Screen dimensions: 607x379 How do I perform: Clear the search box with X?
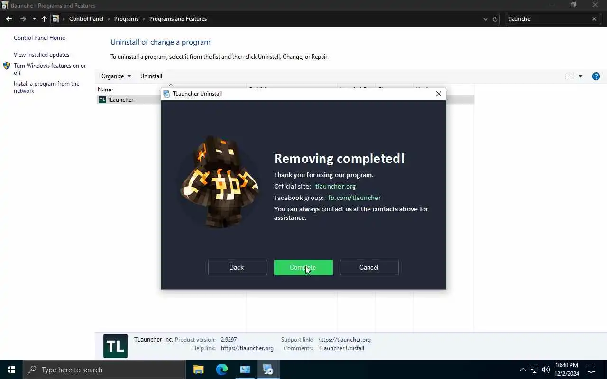(x=594, y=19)
